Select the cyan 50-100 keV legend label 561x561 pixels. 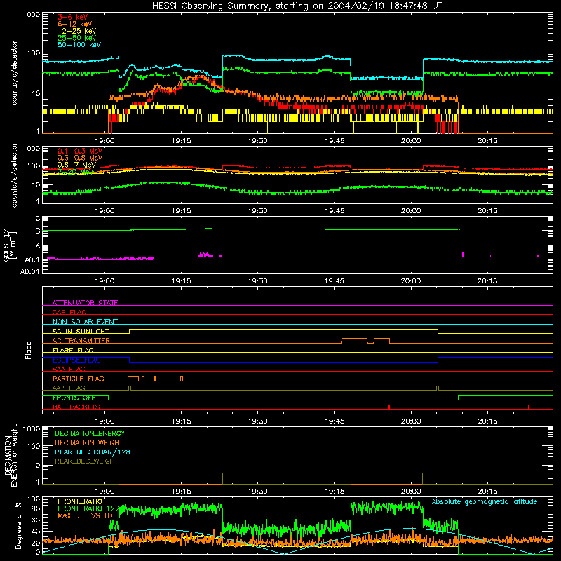79,45
